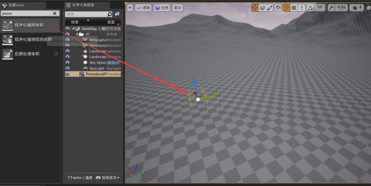Click the ProceduralFoliage volume cube icon
The height and width of the screenshot is (186, 371).
pyautogui.click(x=81, y=74)
